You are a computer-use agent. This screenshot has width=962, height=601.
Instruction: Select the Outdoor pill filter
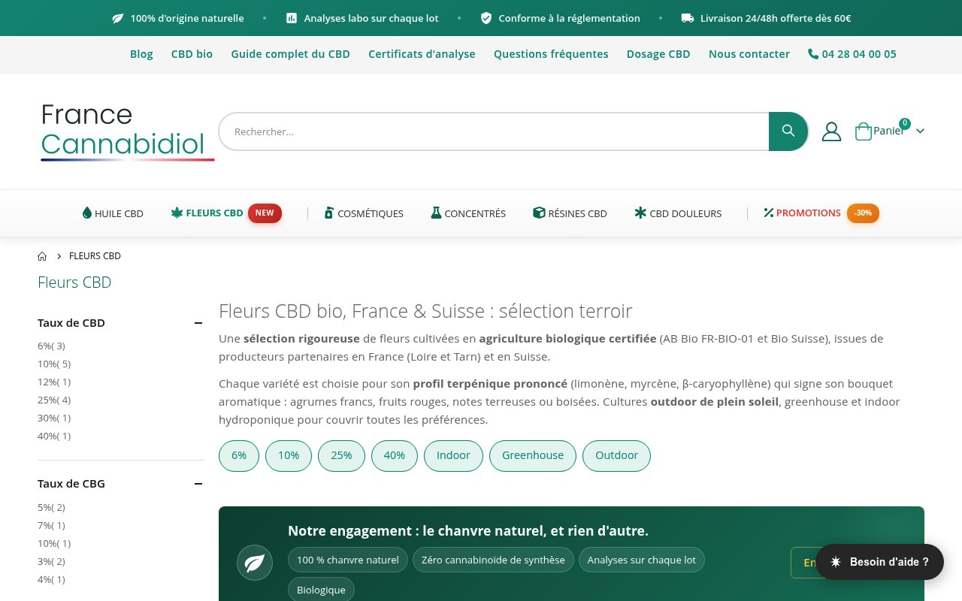coord(616,456)
